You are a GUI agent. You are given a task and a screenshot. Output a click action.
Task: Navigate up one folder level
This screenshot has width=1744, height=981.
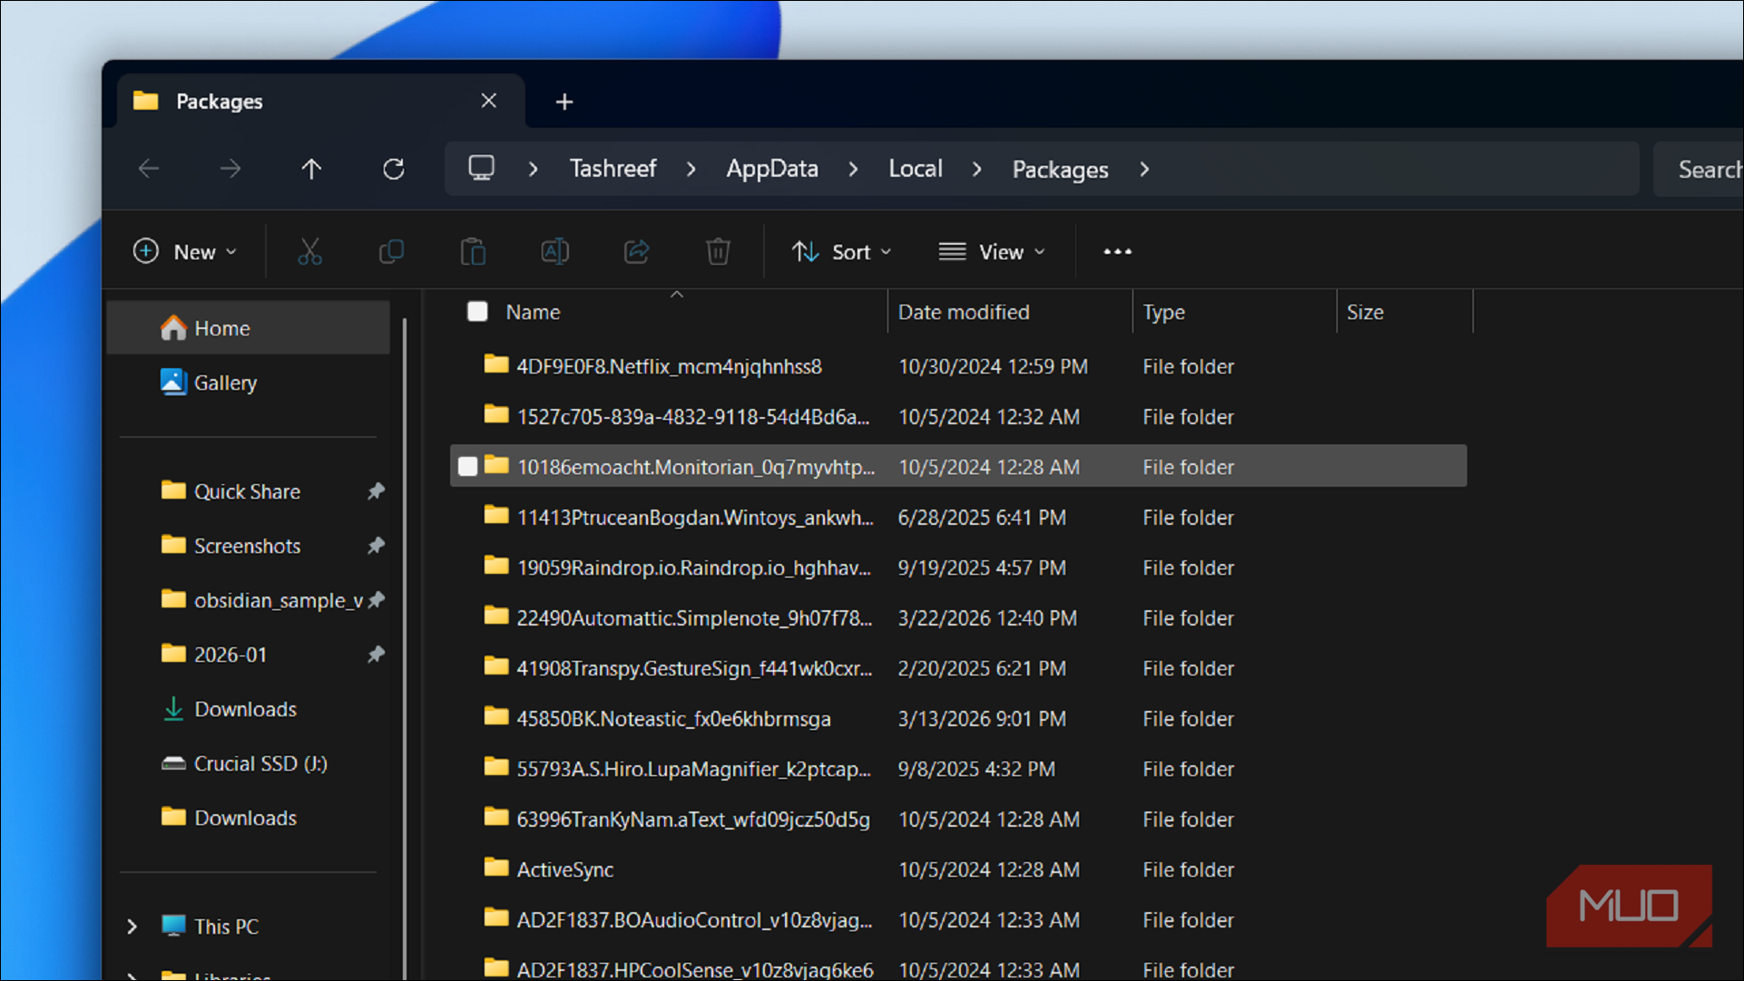click(311, 169)
